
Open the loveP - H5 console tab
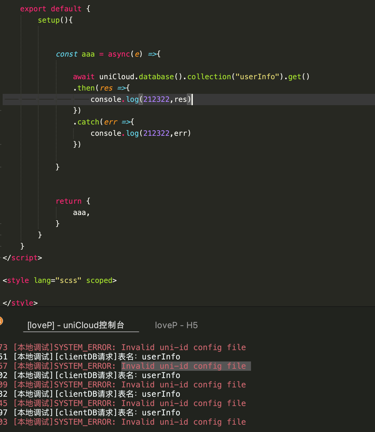click(x=176, y=325)
